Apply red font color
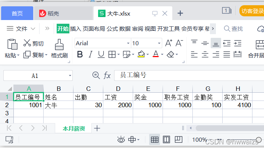The image size is (264, 148). tap(155, 54)
